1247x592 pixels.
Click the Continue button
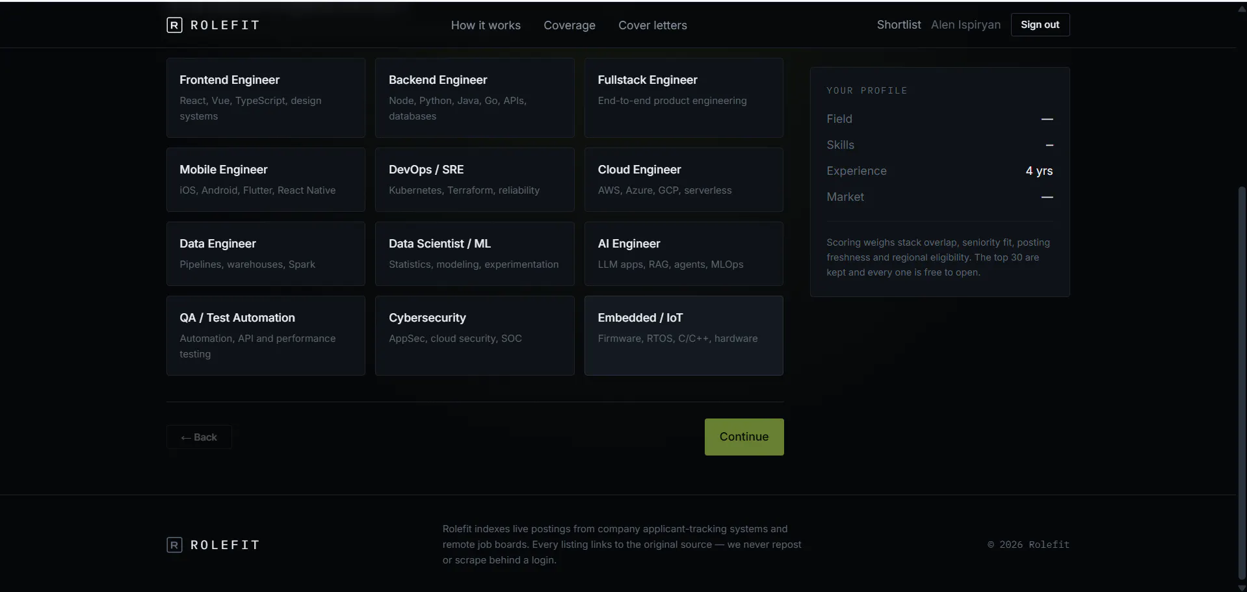click(x=744, y=437)
